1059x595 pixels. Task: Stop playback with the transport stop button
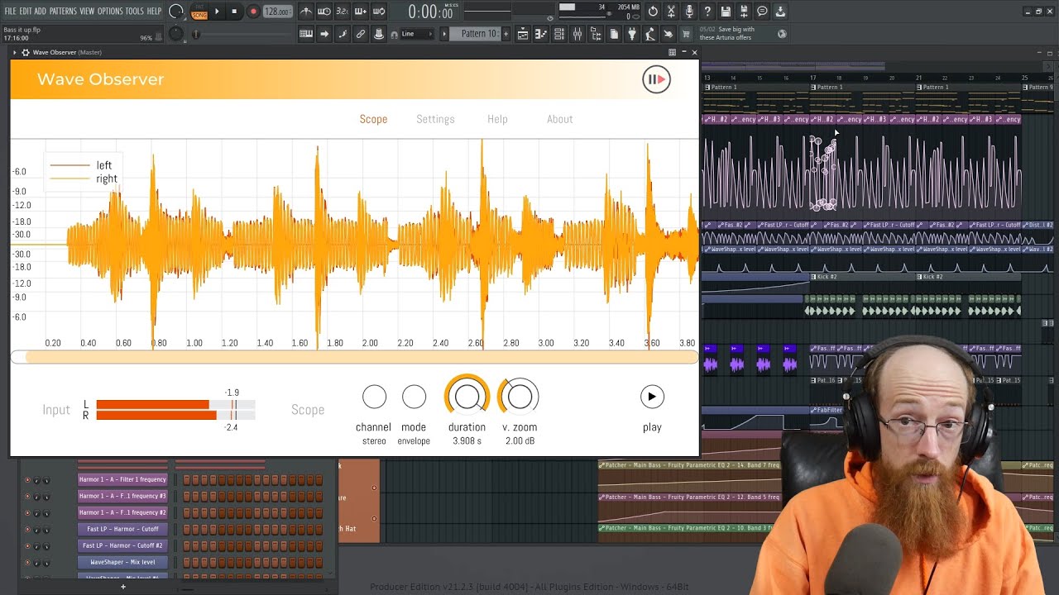(x=234, y=12)
